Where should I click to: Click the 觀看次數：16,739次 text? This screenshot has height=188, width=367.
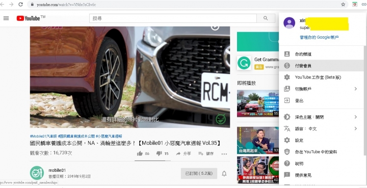click(51, 153)
